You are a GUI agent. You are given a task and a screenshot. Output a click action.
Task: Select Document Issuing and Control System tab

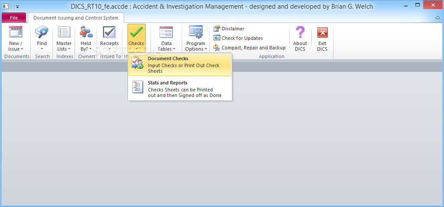(x=76, y=18)
